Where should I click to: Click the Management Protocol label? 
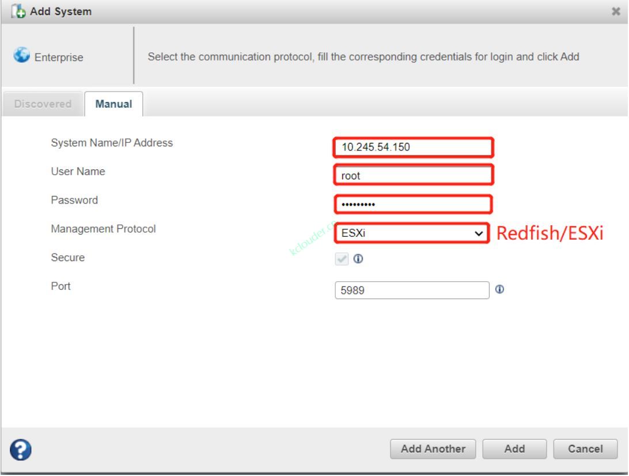click(103, 229)
